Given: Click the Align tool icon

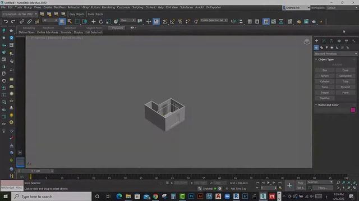Looking at the screenshot, I should (241, 21).
